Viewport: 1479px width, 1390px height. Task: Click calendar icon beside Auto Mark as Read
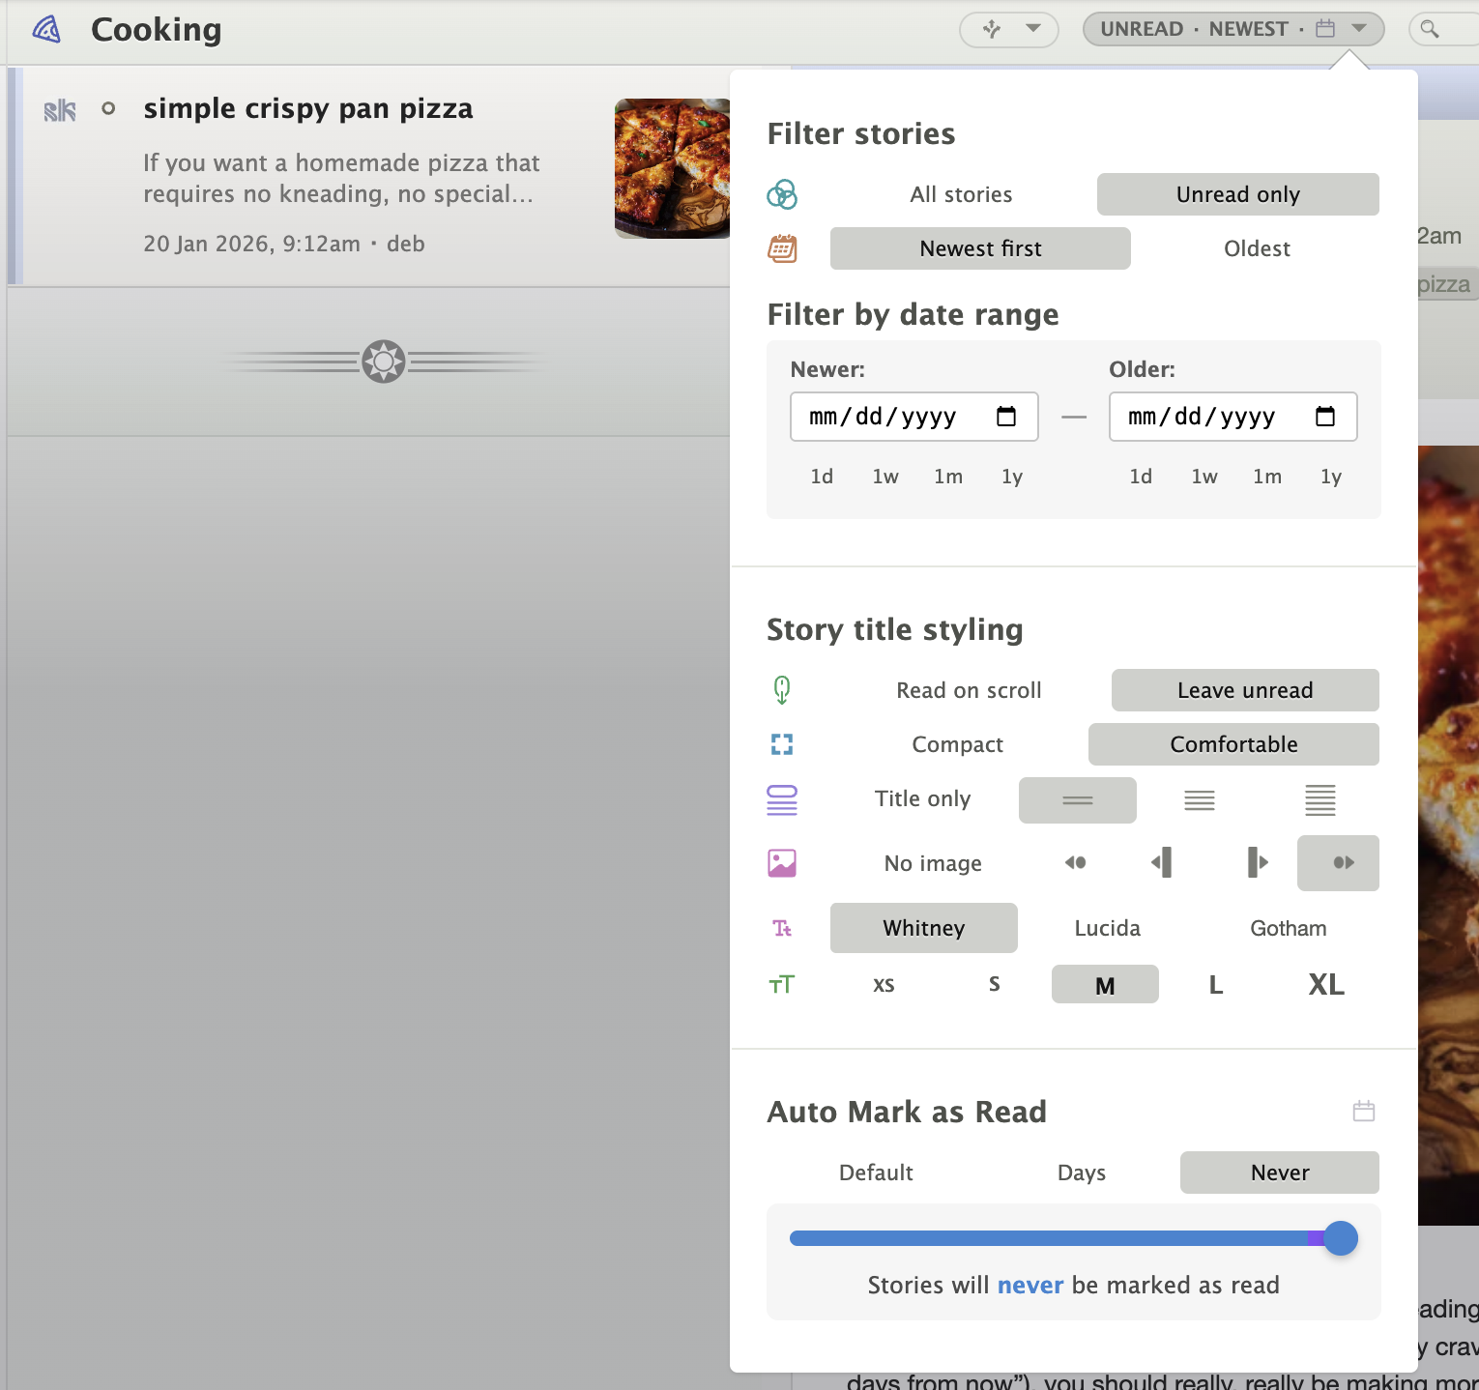coord(1363,1111)
